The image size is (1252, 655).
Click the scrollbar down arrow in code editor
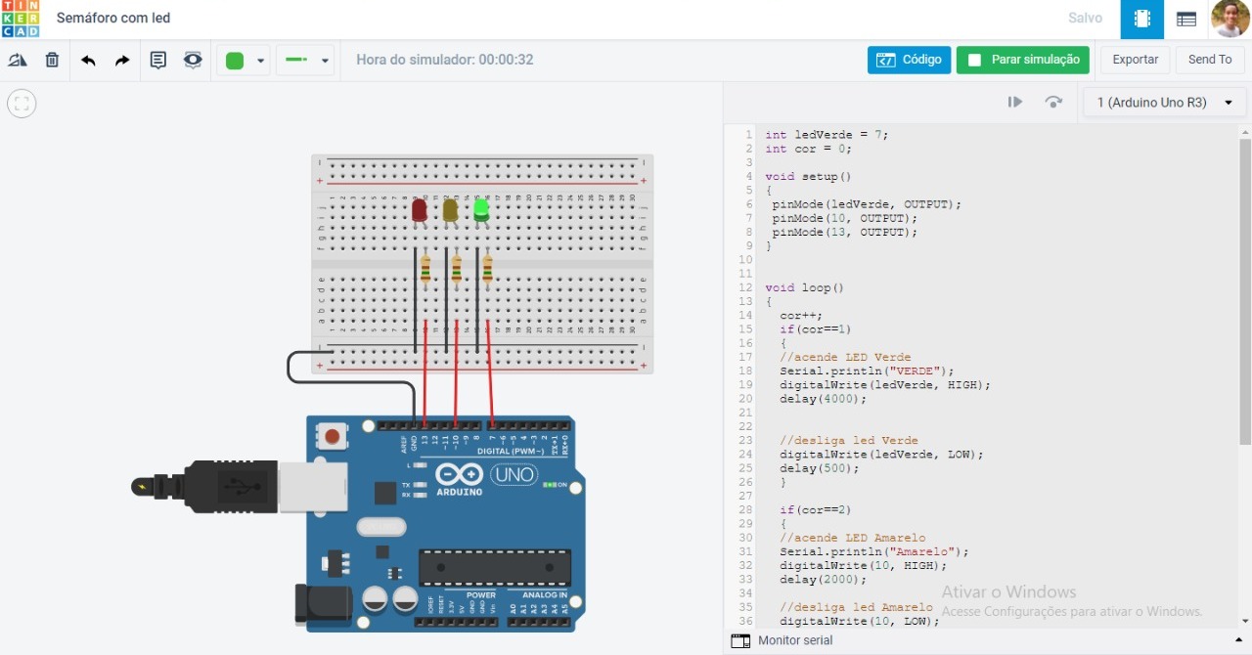1245,621
